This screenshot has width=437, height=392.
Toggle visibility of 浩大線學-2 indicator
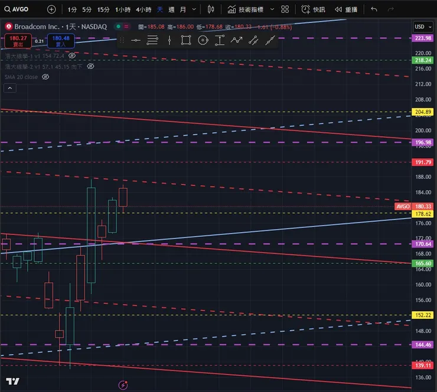[90, 66]
